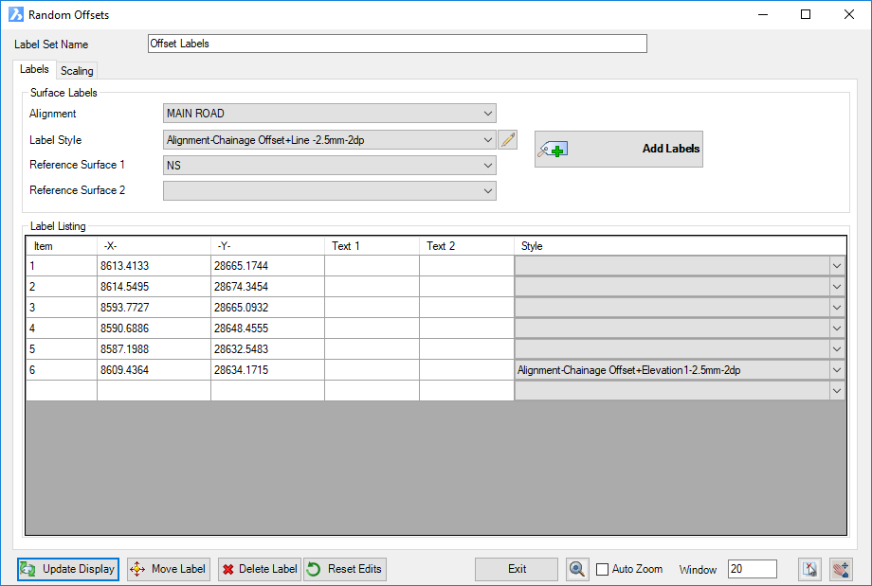The height and width of the screenshot is (586, 872).
Task: Enable the Auto Zoom checkbox
Action: coord(603,570)
